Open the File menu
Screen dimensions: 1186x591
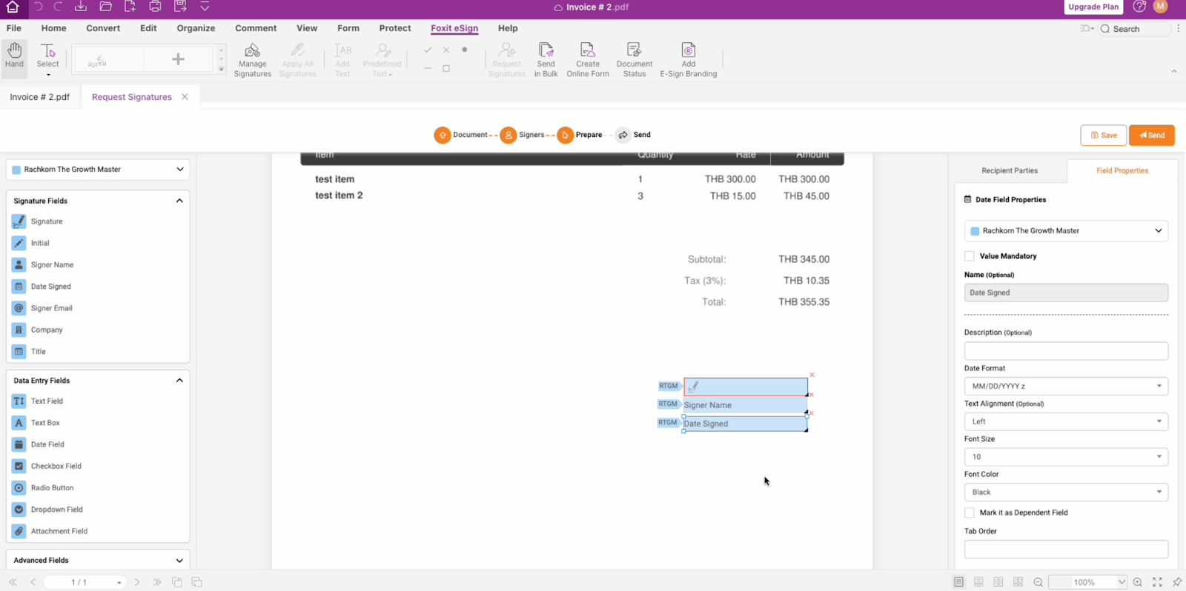14,28
